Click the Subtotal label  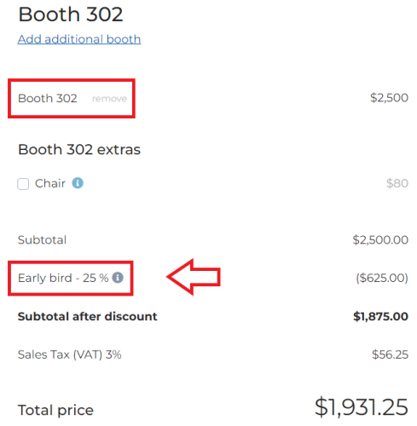[42, 239]
